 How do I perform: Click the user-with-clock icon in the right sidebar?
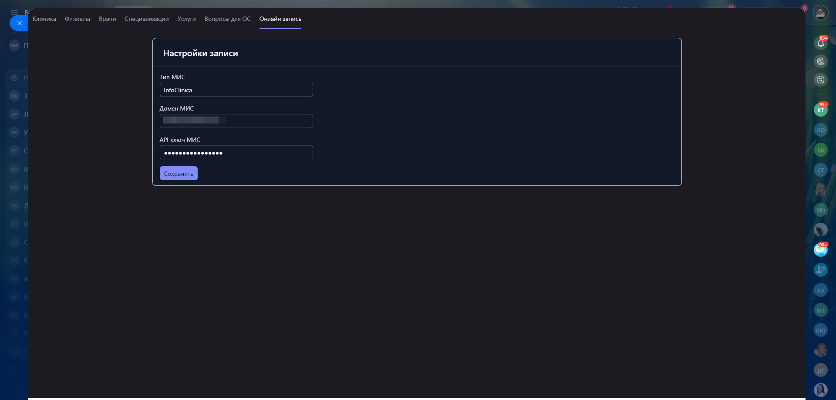point(821,270)
